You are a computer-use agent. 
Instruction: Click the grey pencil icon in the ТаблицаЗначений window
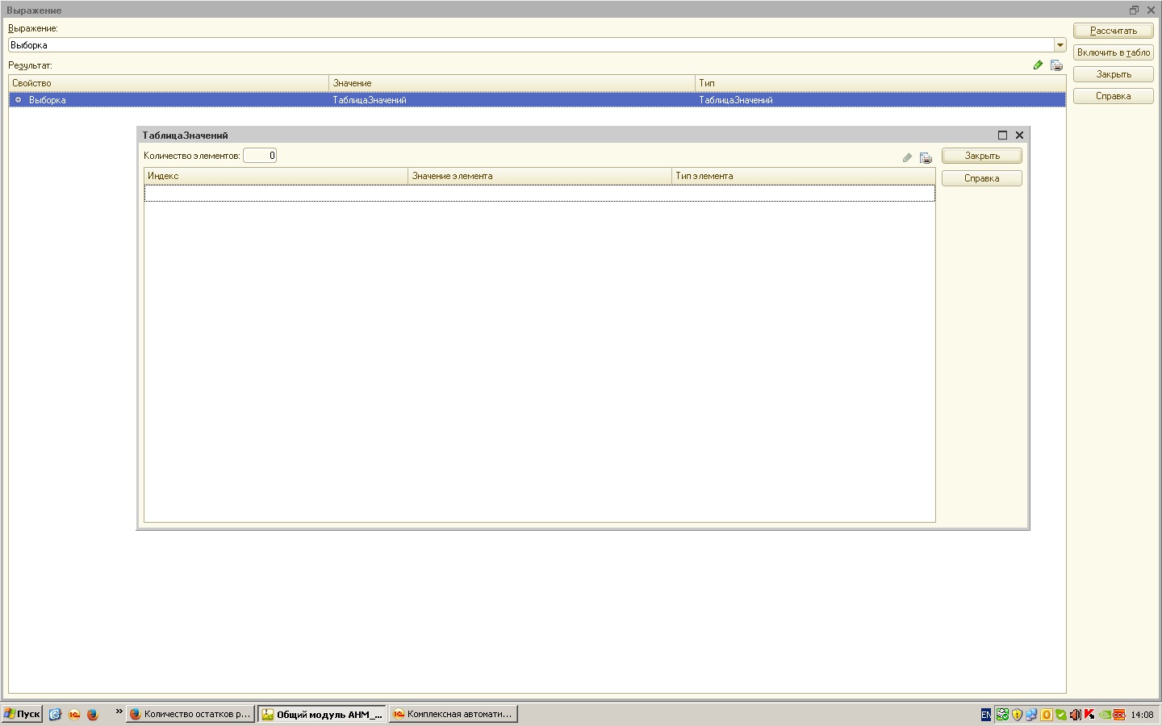tap(907, 158)
